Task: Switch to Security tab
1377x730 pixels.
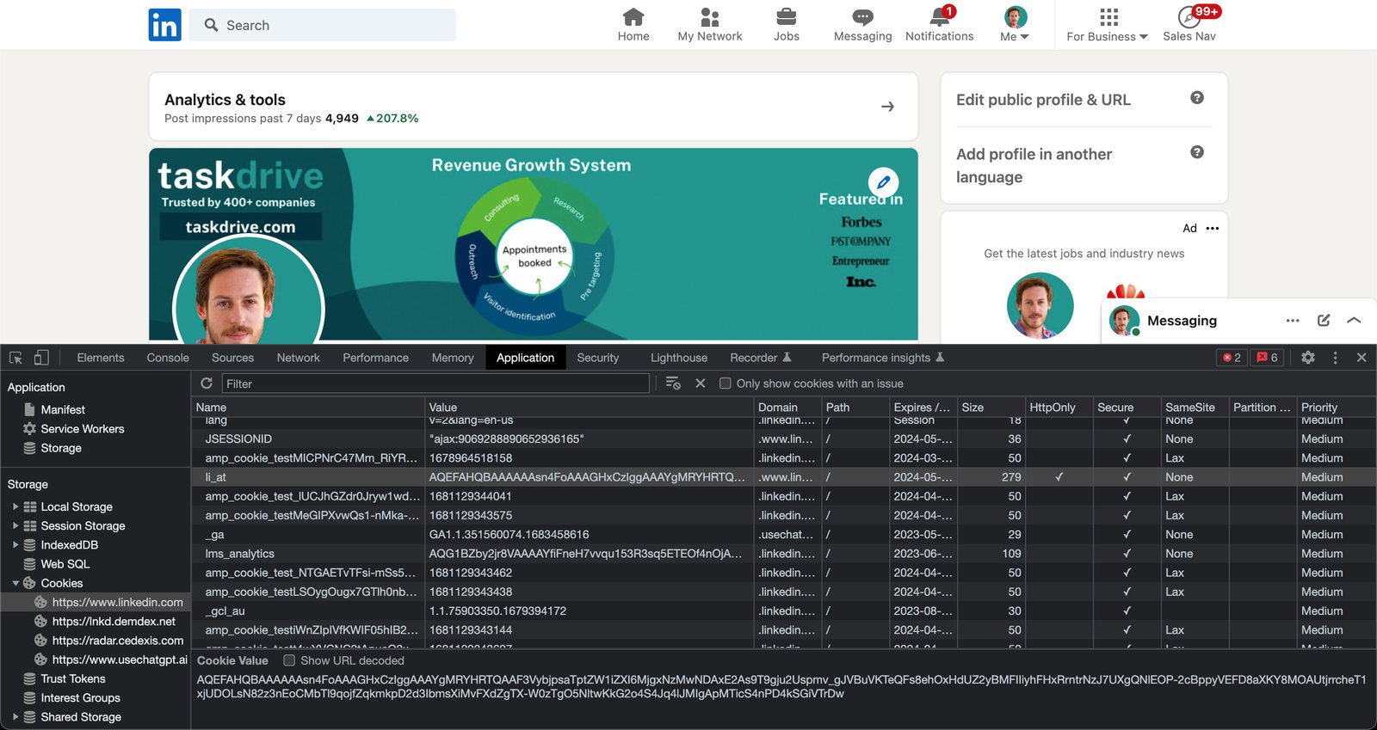Action: pyautogui.click(x=598, y=358)
